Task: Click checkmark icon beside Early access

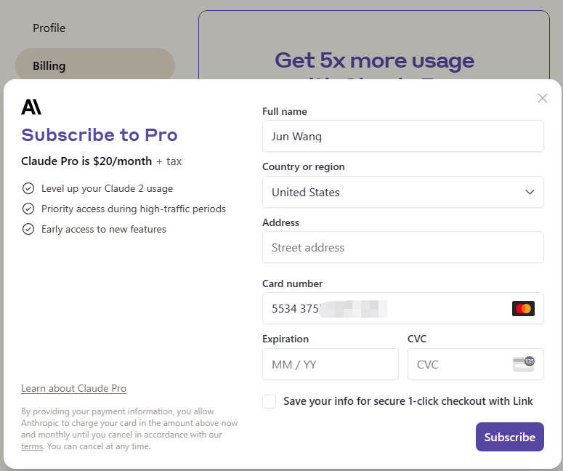Action: 28,229
